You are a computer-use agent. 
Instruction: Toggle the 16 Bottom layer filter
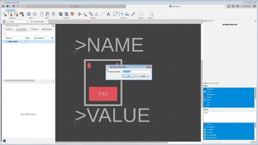pyautogui.click(x=229, y=127)
